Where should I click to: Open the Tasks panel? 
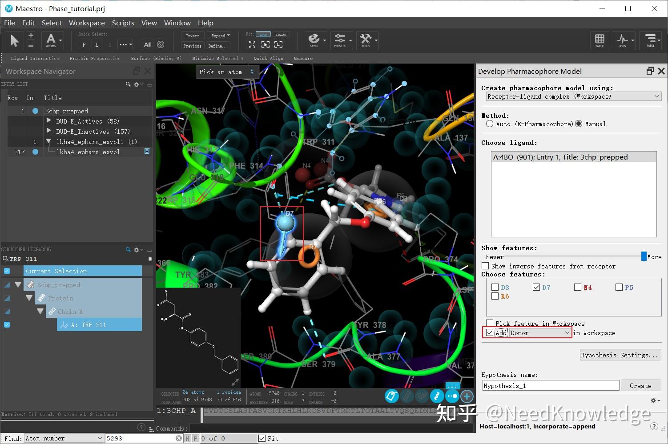(651, 40)
